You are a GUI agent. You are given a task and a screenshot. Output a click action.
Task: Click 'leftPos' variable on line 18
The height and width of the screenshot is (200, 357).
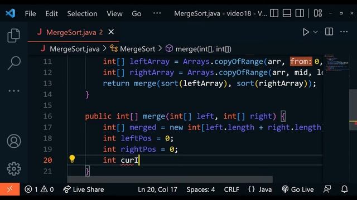(136, 138)
